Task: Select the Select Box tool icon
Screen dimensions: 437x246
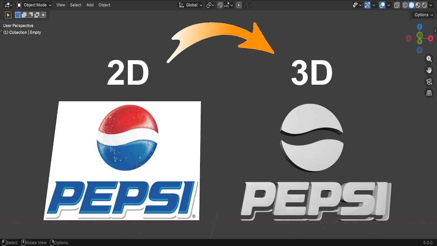Action: point(8,15)
